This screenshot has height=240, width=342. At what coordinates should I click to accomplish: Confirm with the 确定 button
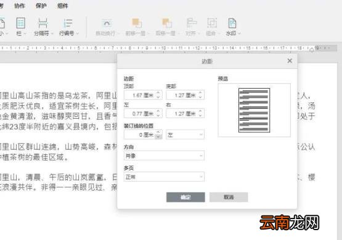click(x=185, y=197)
